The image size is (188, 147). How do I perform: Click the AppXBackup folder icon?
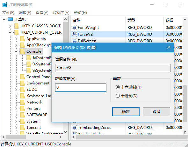coord(22,45)
